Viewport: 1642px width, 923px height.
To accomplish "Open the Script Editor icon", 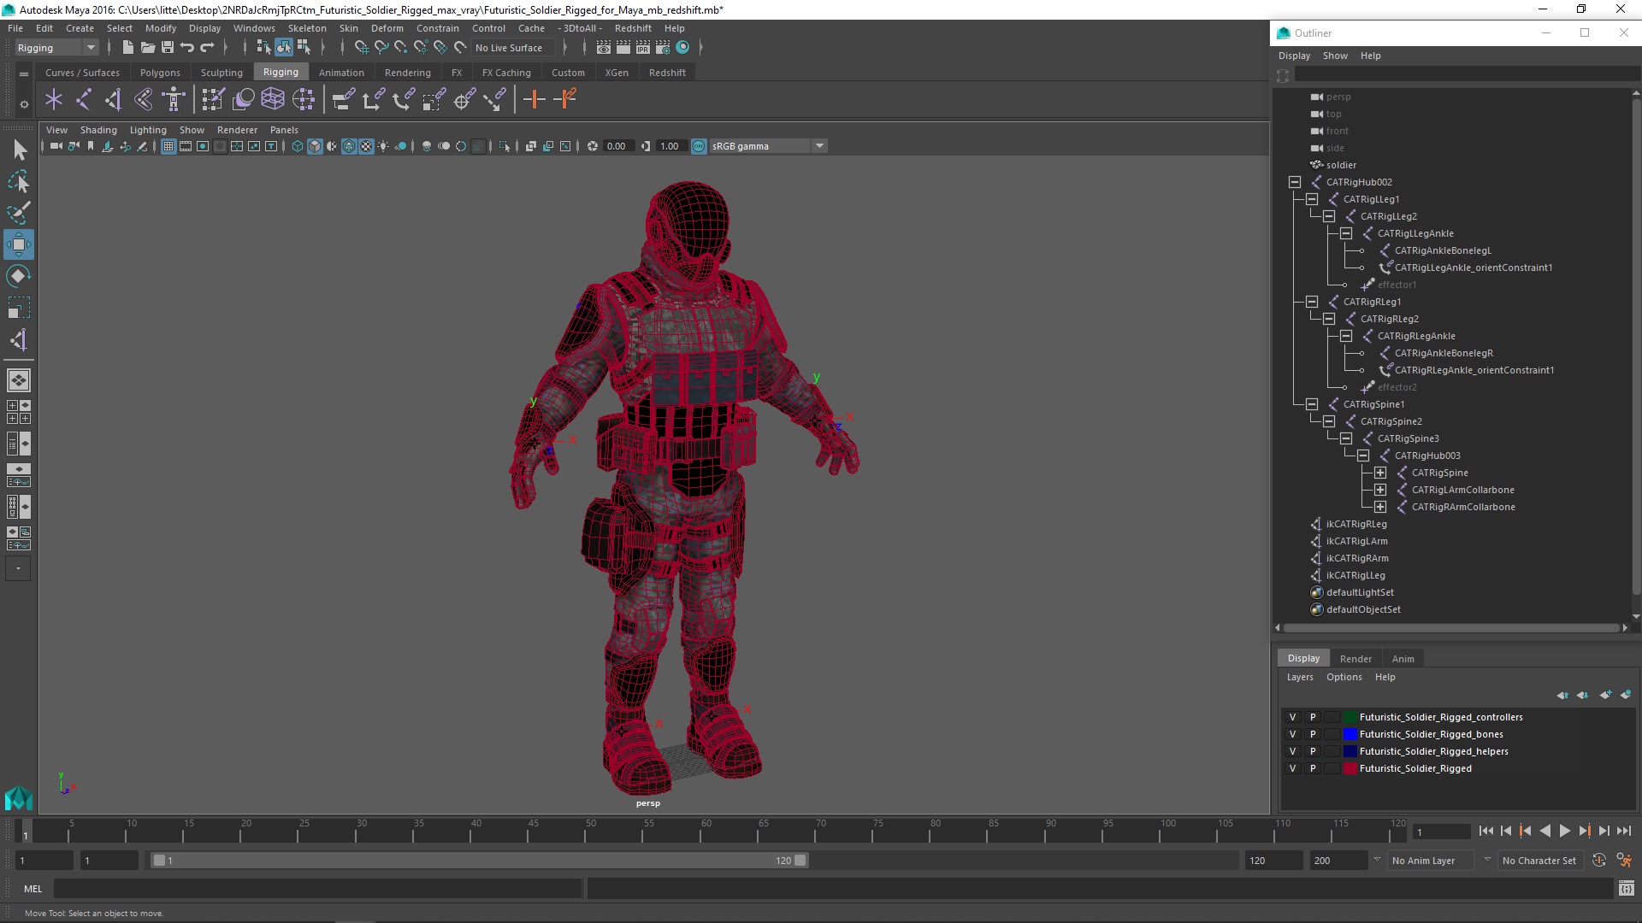I will [1627, 889].
